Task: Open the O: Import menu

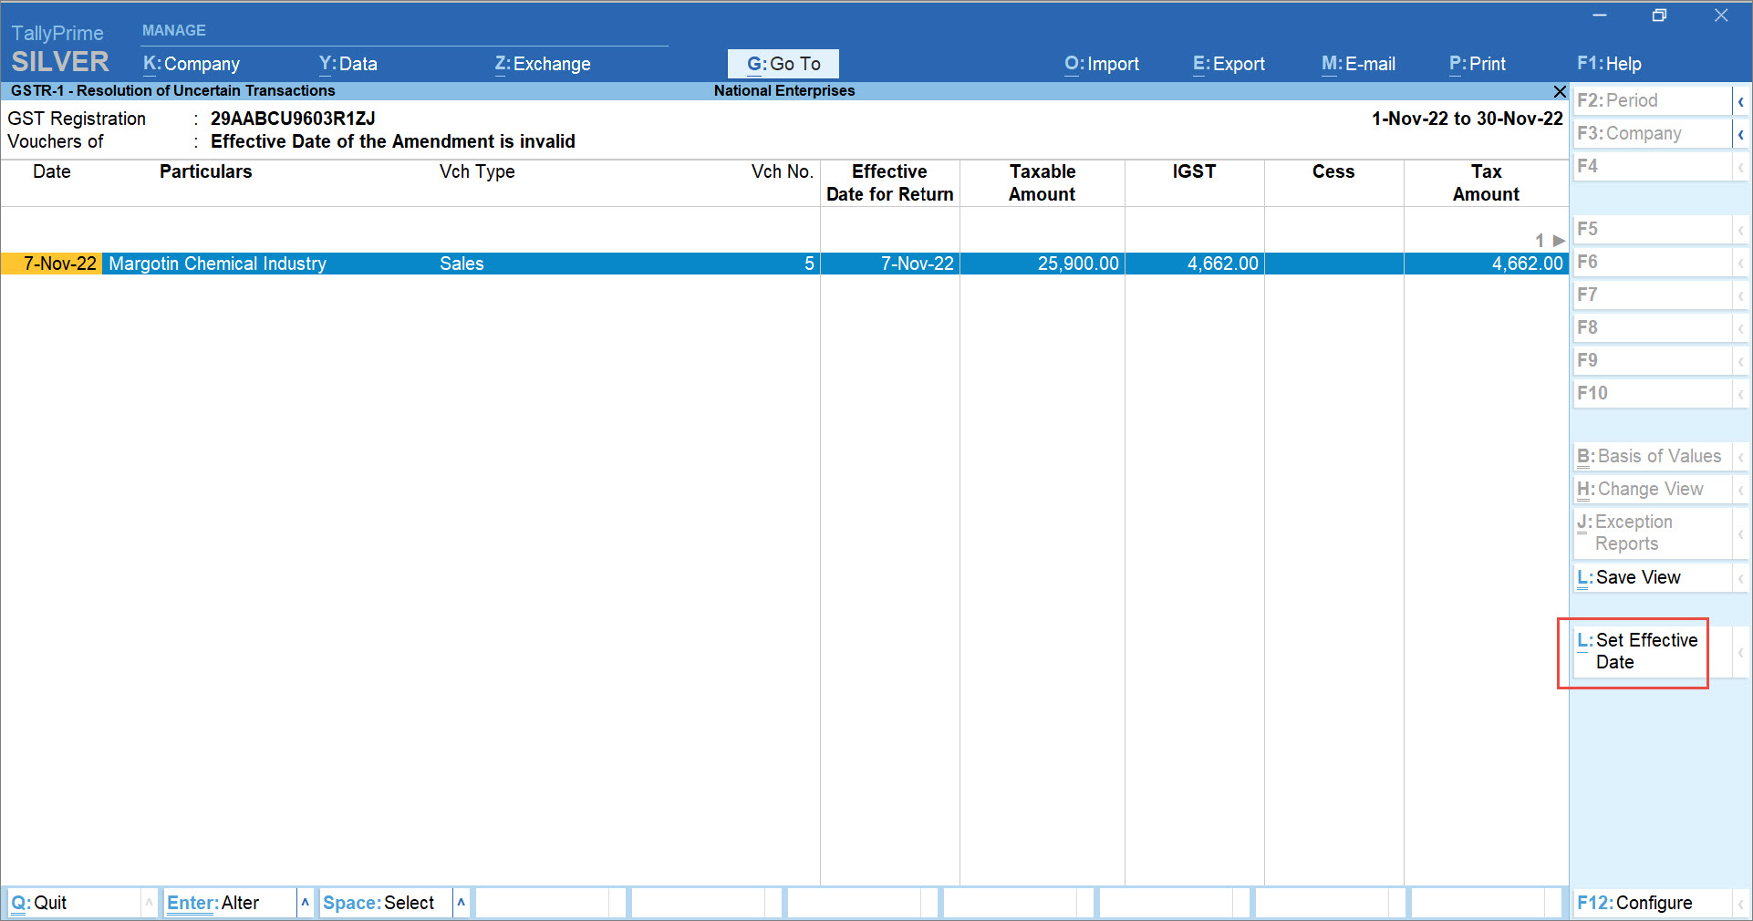Action: point(1102,64)
